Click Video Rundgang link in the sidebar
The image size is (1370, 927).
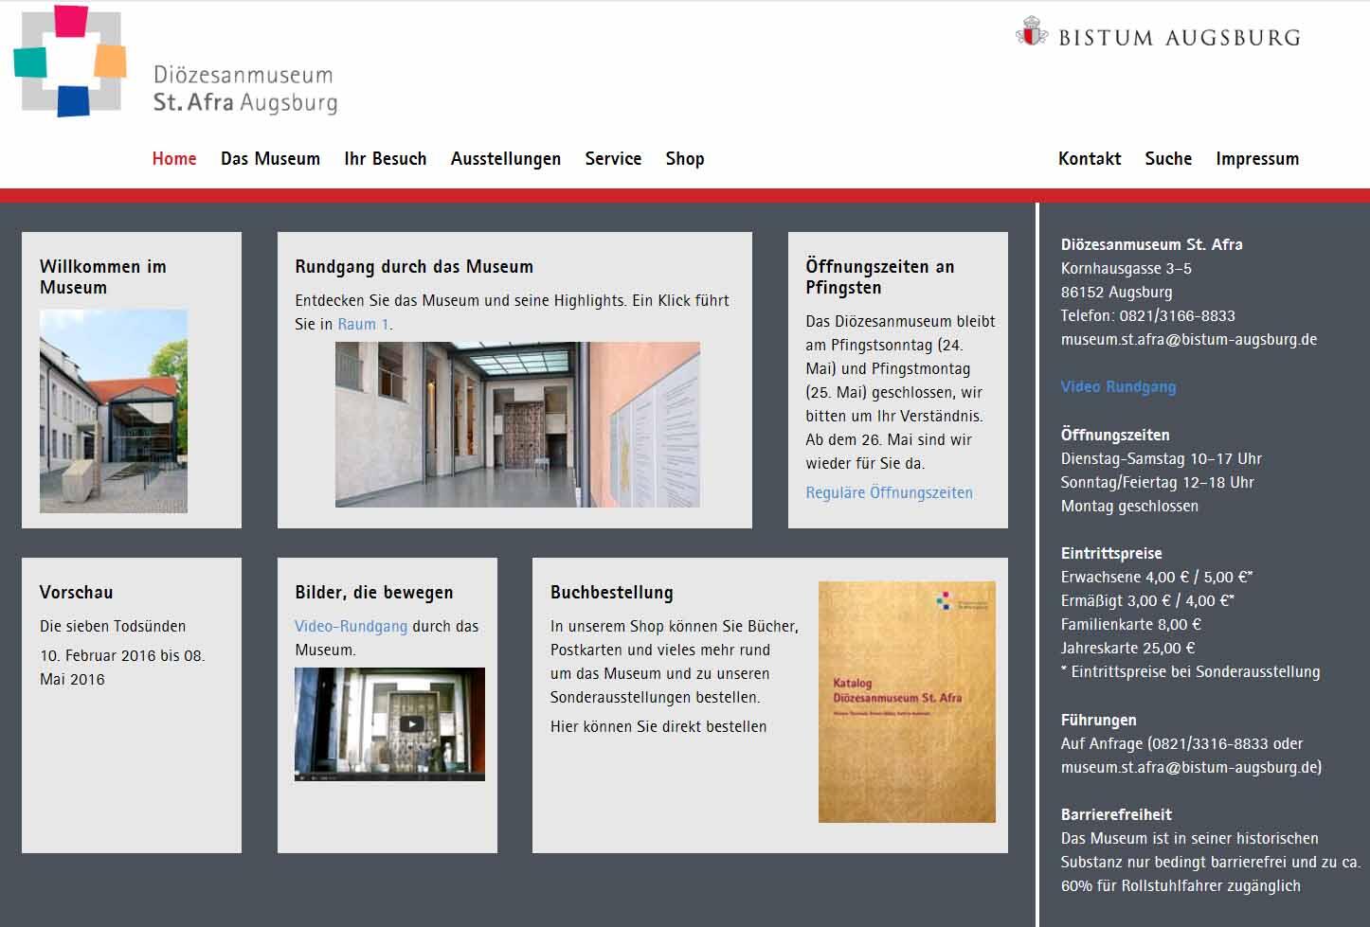(x=1118, y=387)
